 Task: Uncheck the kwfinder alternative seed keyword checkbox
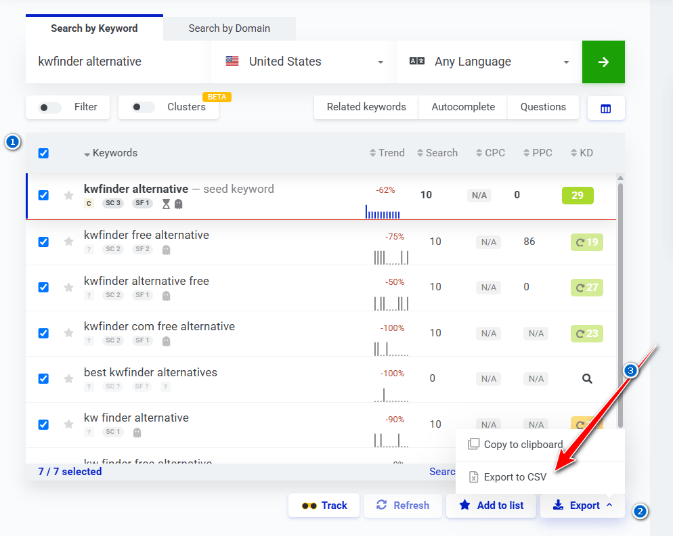tap(43, 196)
